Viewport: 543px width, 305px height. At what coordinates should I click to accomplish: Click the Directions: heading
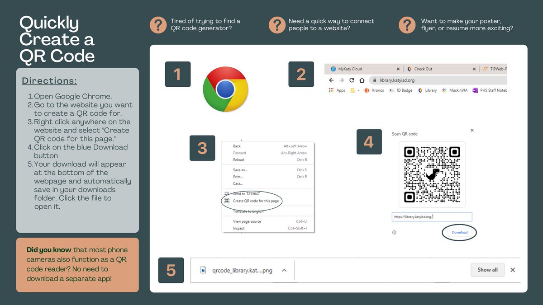(49, 81)
